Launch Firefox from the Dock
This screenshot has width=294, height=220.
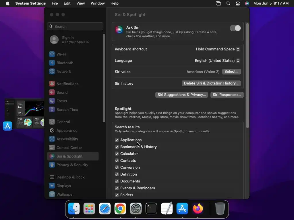(198, 209)
